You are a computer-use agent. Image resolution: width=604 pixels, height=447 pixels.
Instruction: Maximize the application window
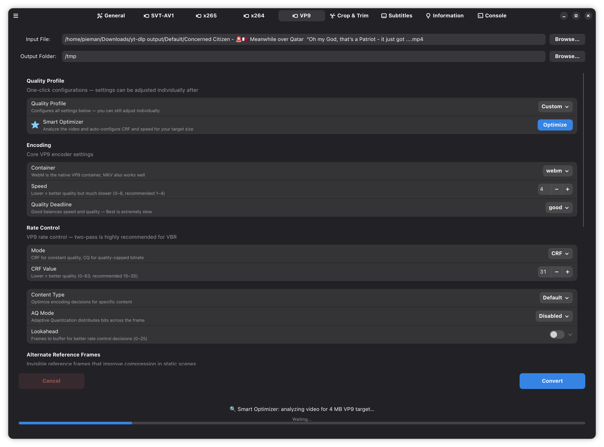576,16
